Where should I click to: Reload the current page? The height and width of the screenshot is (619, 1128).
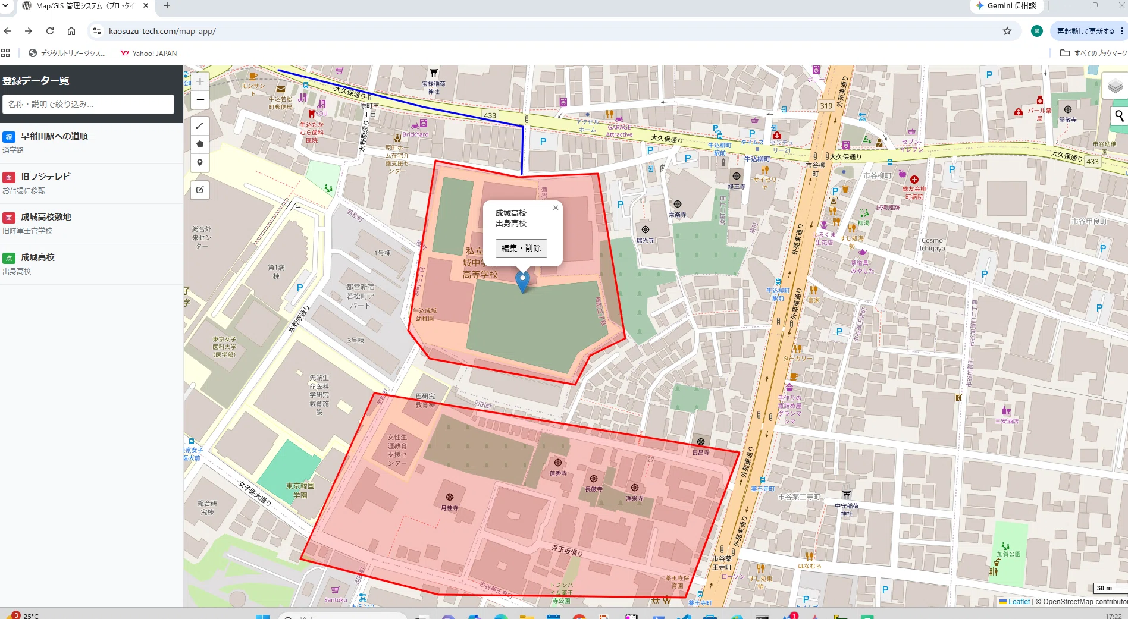point(50,31)
